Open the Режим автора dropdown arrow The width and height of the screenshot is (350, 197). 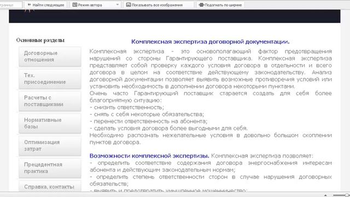(x=117, y=5)
